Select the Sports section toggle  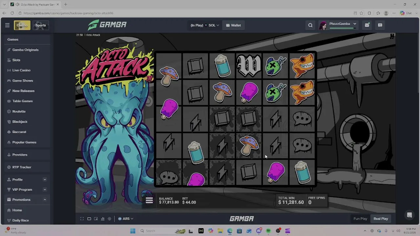41,25
